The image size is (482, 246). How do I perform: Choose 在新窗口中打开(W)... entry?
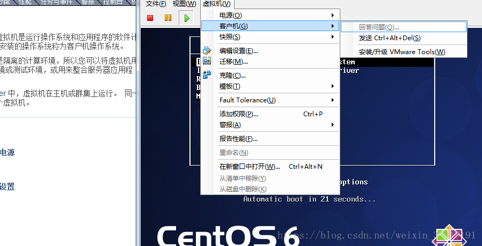tap(270, 167)
